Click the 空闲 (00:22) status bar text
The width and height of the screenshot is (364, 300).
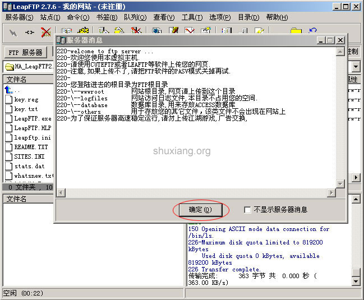coord(23,293)
